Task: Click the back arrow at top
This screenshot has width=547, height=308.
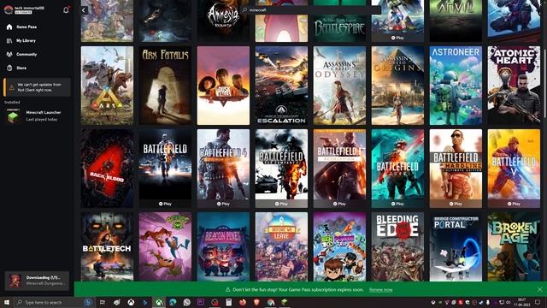Action: coord(84,10)
